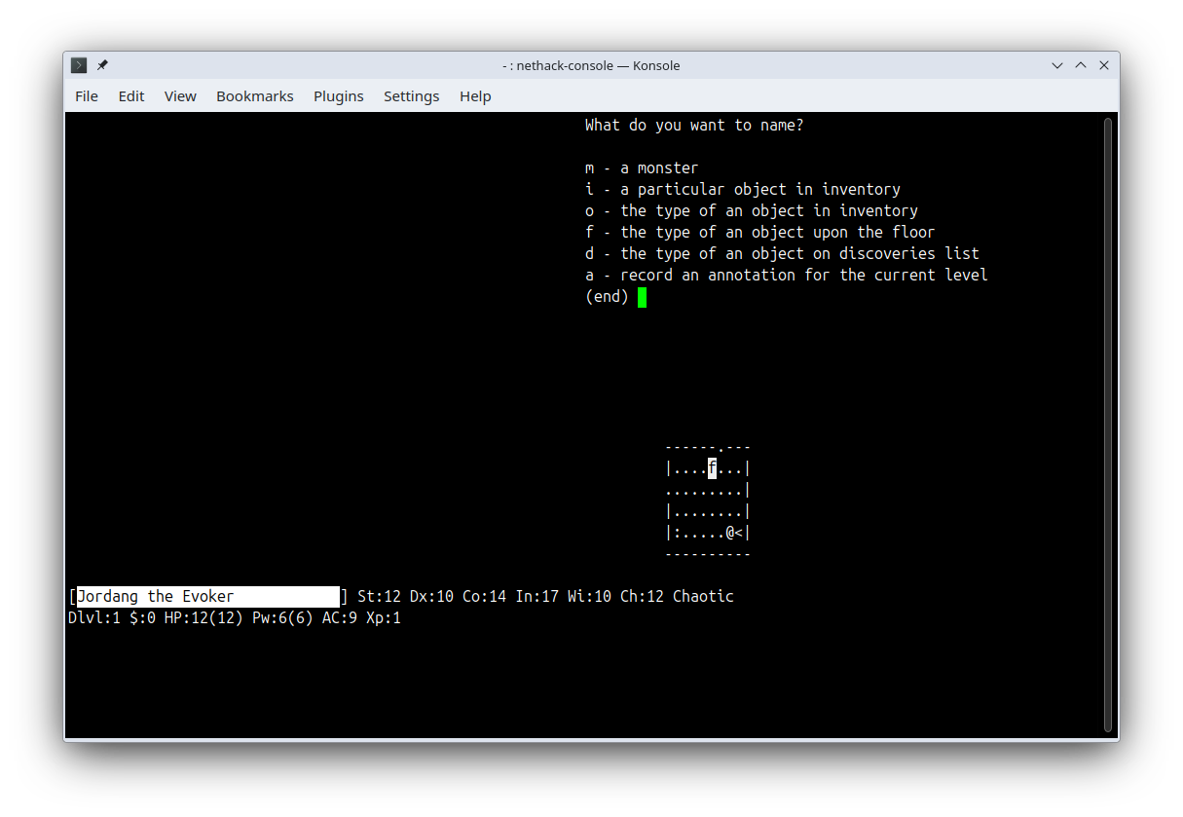Pick 'd - object on discoveries list' entry
Viewport: 1183px width, 817px height.
pyautogui.click(x=782, y=253)
